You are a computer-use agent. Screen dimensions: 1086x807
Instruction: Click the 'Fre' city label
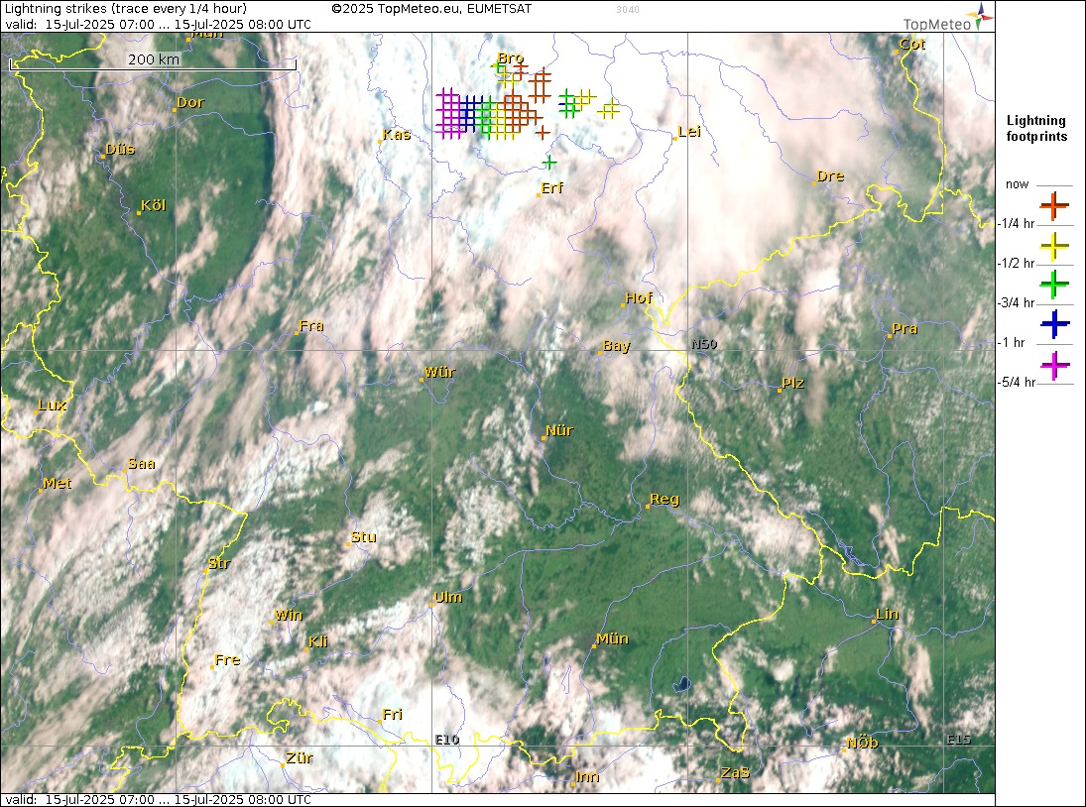point(227,659)
